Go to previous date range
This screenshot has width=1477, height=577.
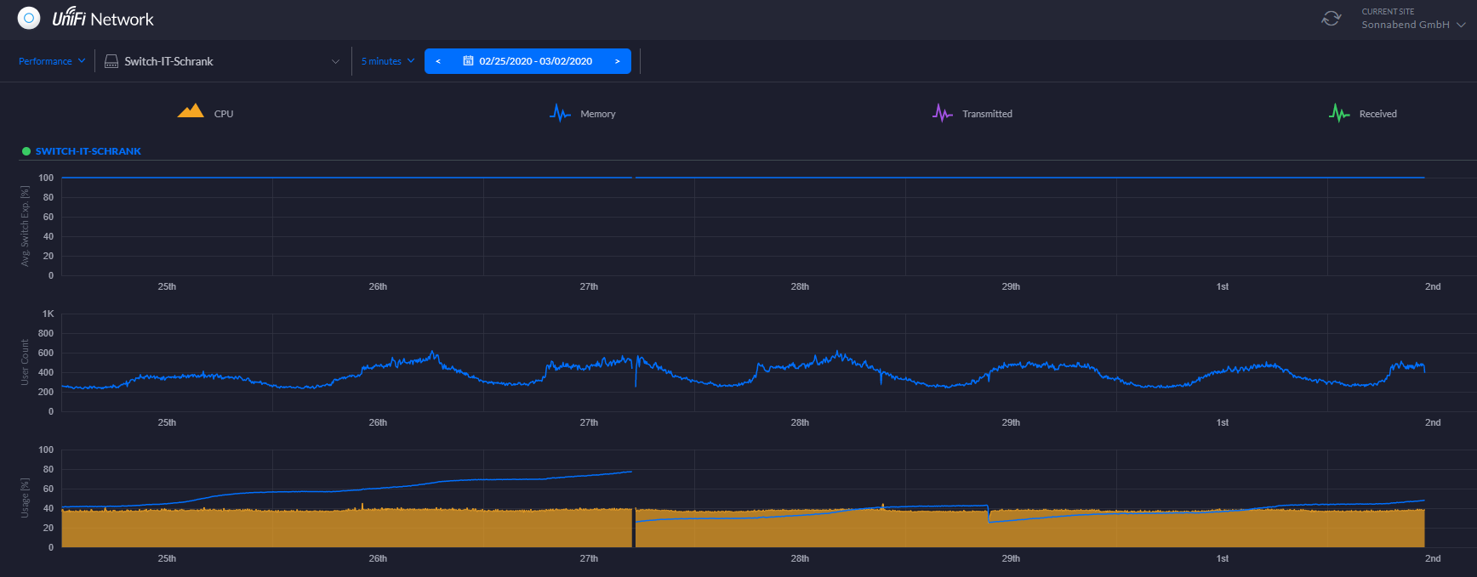438,61
